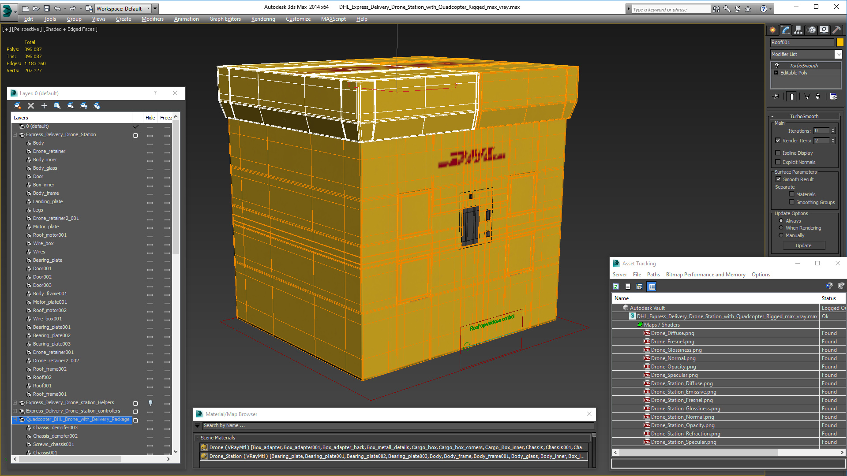Click Remove Modifier trash icon
The height and width of the screenshot is (476, 847).
pyautogui.click(x=817, y=97)
